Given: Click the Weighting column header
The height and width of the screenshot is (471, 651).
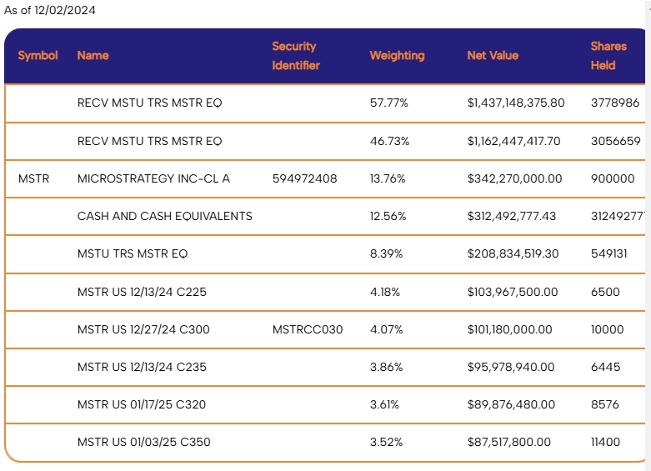Looking at the screenshot, I should [x=398, y=56].
